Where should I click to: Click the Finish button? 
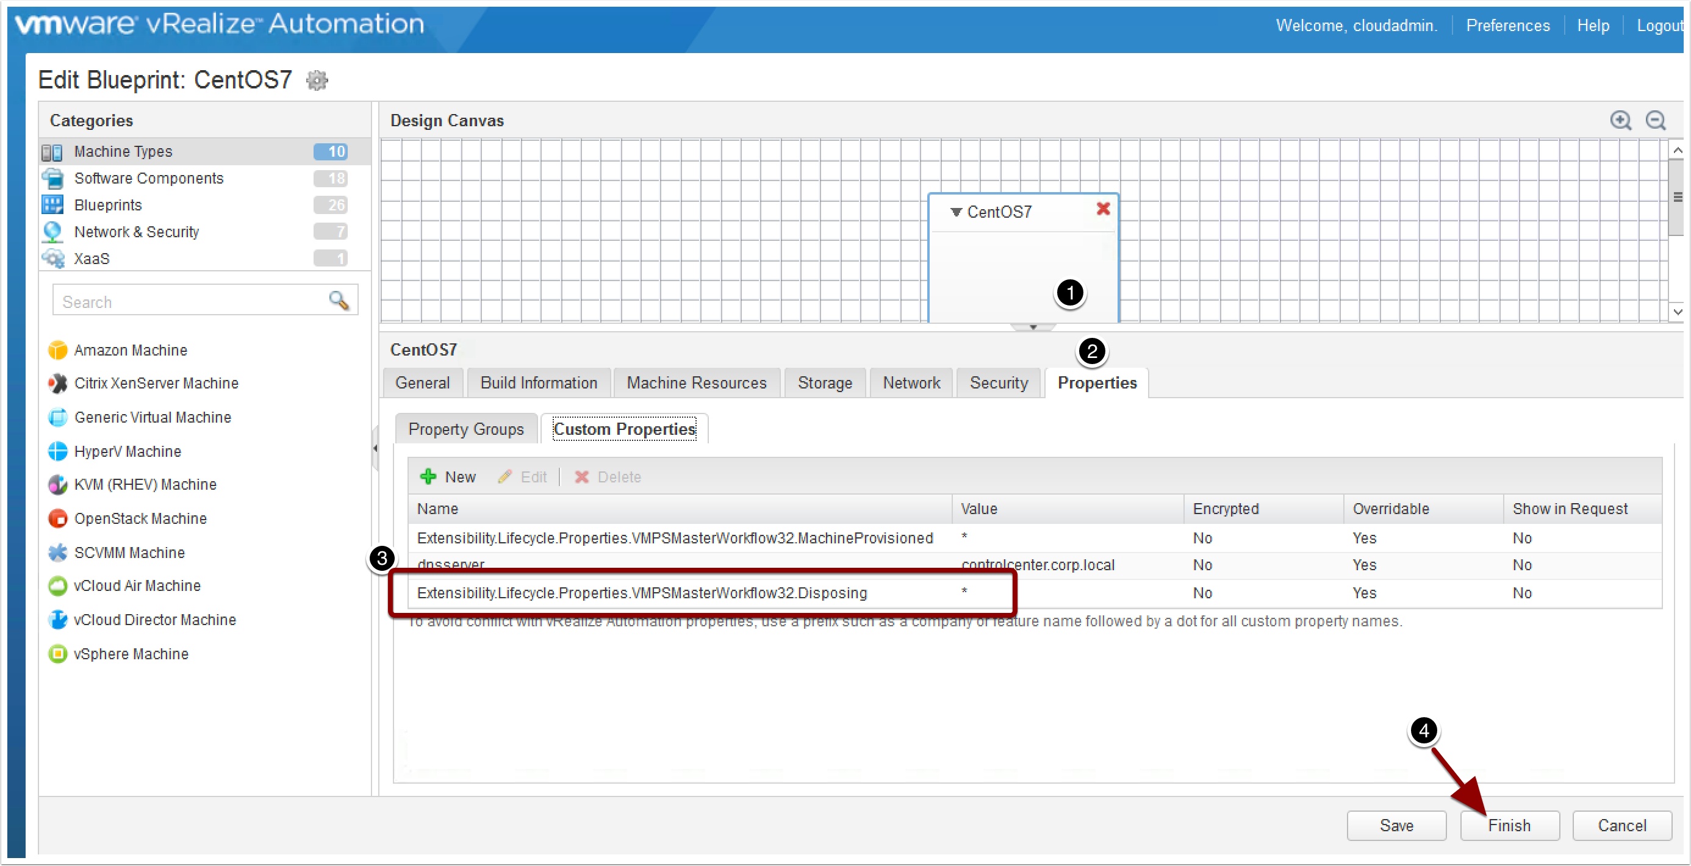click(x=1509, y=825)
